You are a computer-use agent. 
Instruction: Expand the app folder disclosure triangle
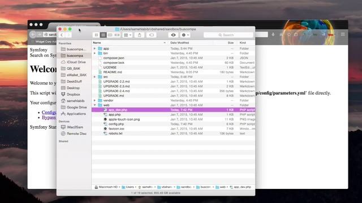[94, 48]
